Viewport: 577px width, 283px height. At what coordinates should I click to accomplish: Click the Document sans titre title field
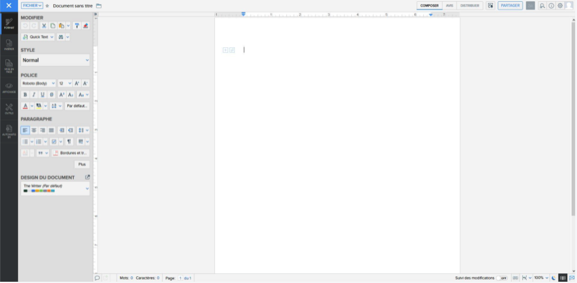(73, 5)
